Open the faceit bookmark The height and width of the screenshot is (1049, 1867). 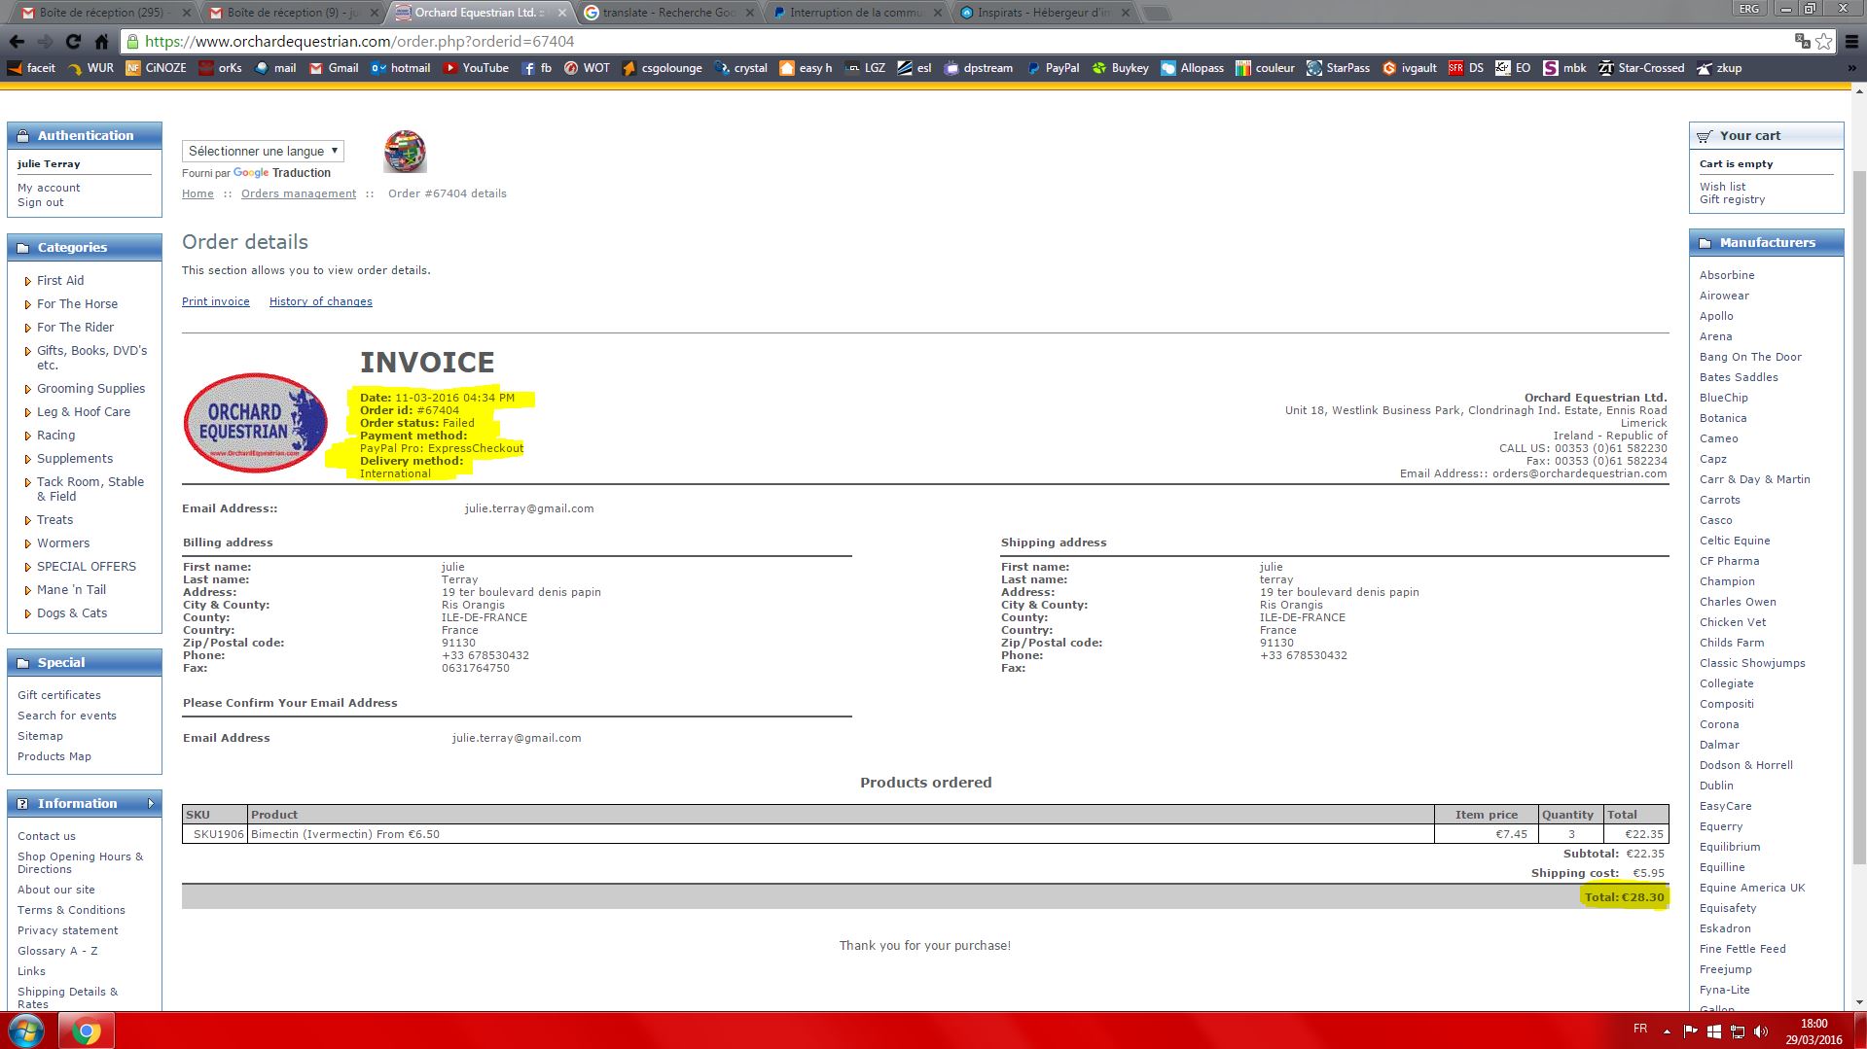pos(31,68)
